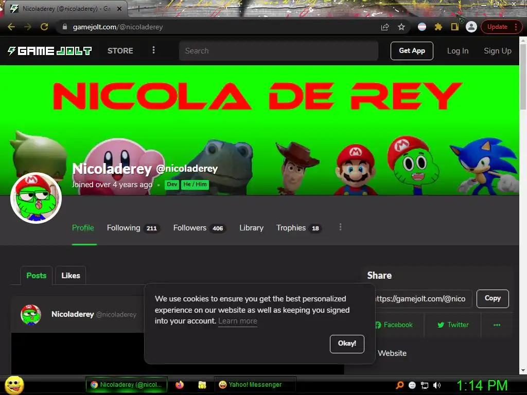Click the profile share URL field

(423, 299)
